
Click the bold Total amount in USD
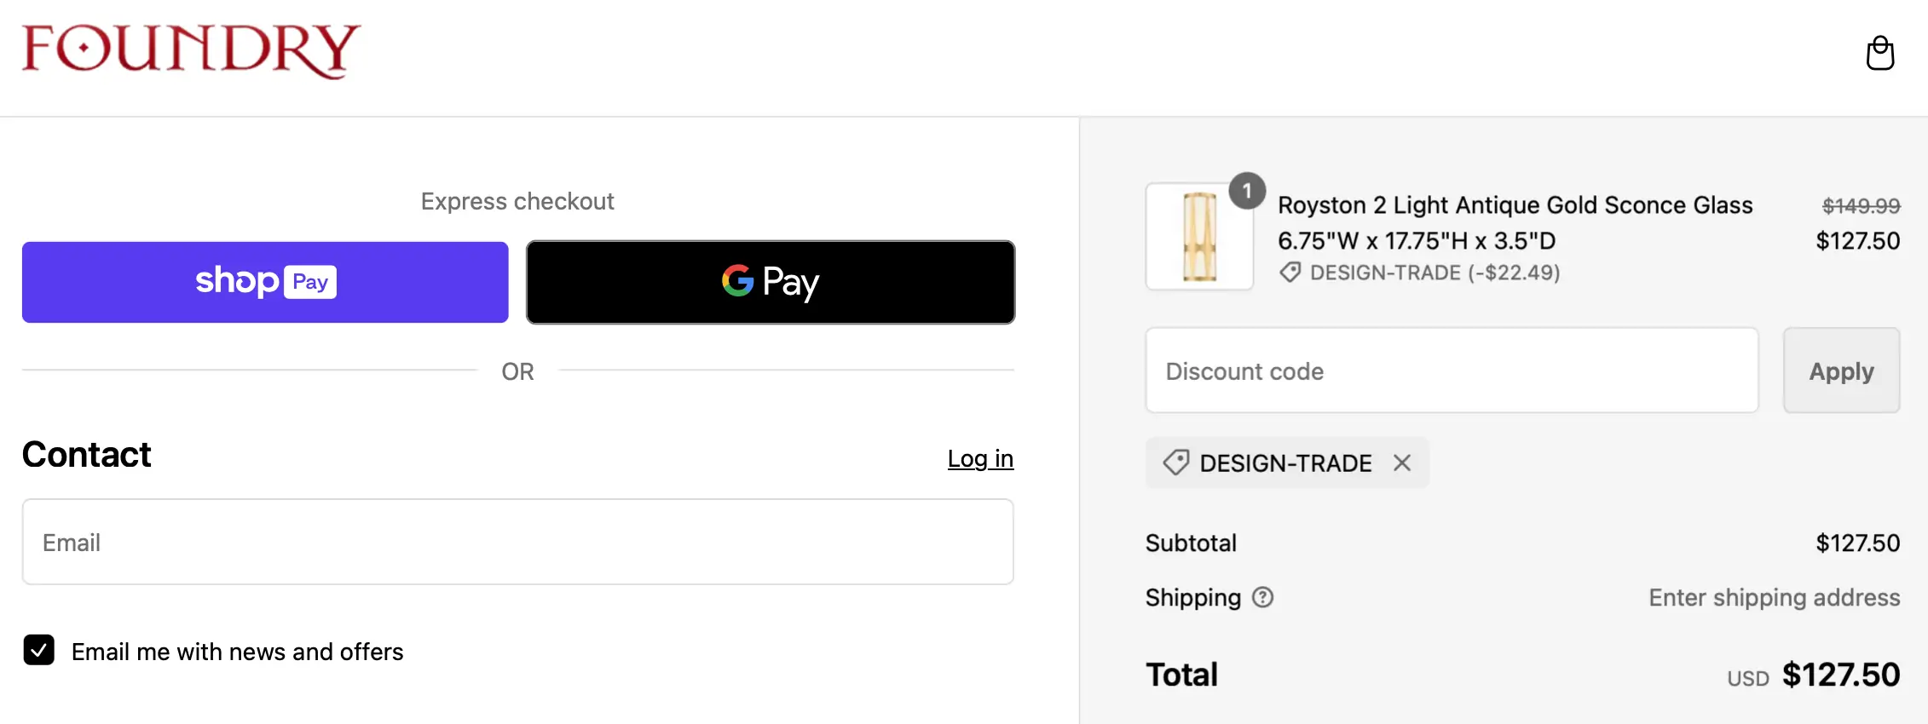(1840, 675)
